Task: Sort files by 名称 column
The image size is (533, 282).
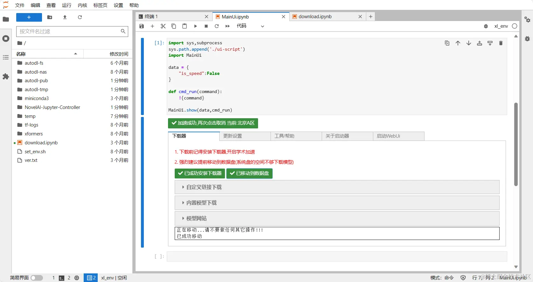Action: pos(48,54)
